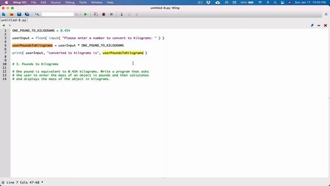
Task: Click line number 14 in the gutter
Action: pos(5,79)
